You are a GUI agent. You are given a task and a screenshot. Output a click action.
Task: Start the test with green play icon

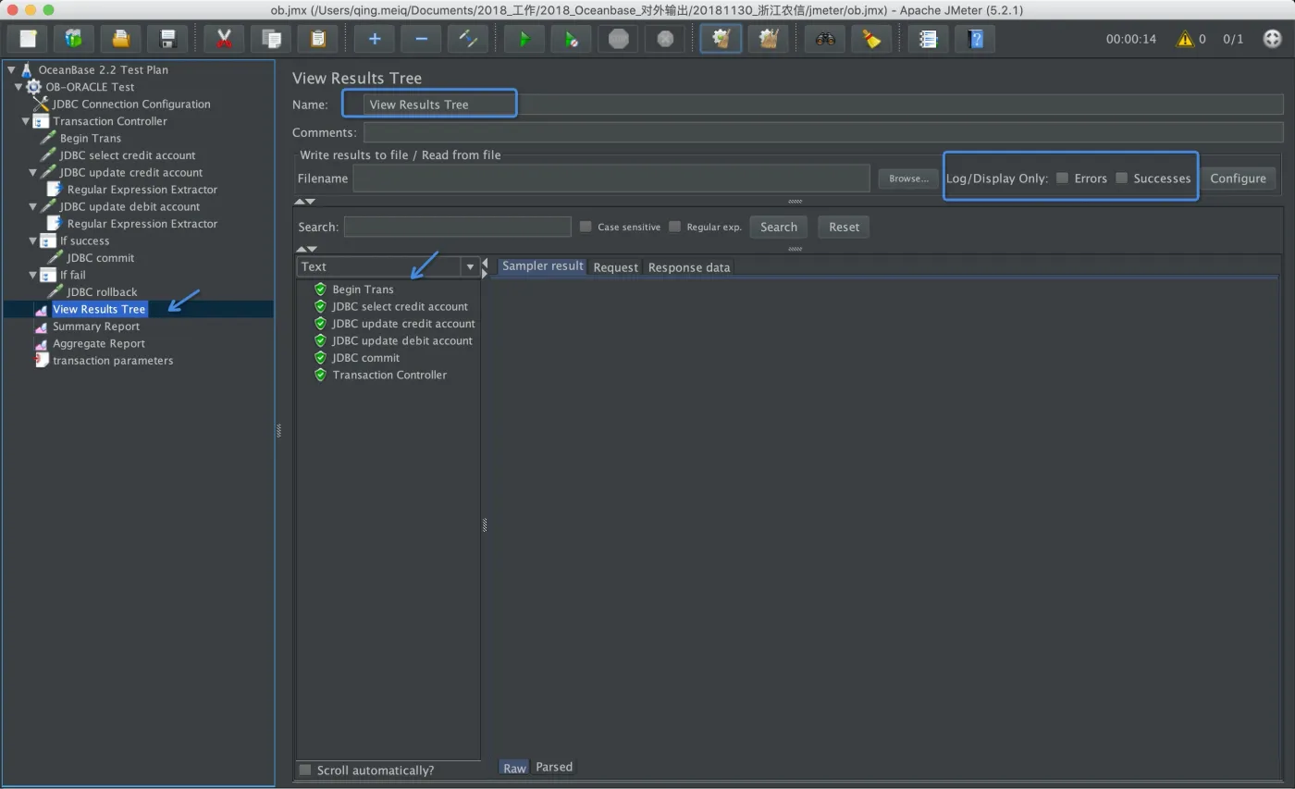tap(524, 39)
